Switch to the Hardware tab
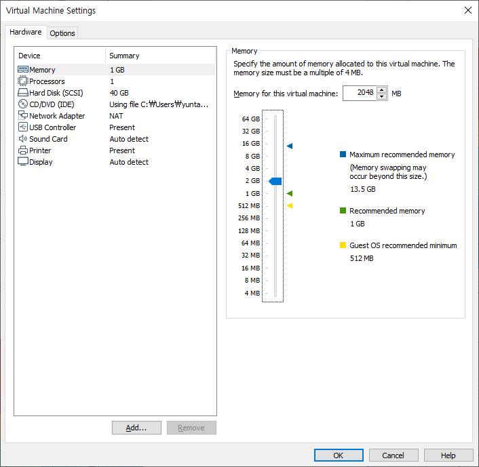This screenshot has height=467, width=479. 26,32
